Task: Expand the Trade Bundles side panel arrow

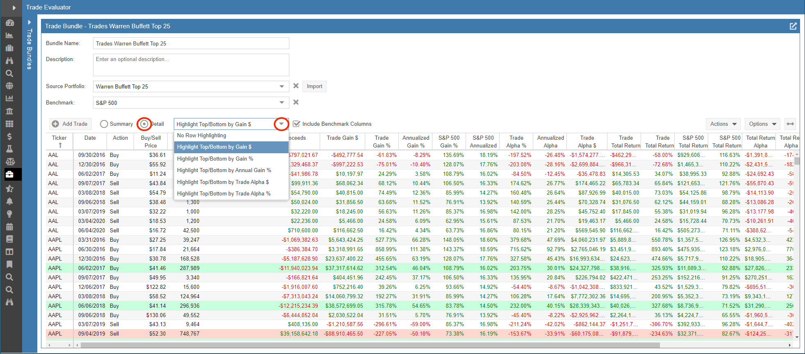Action: (29, 22)
